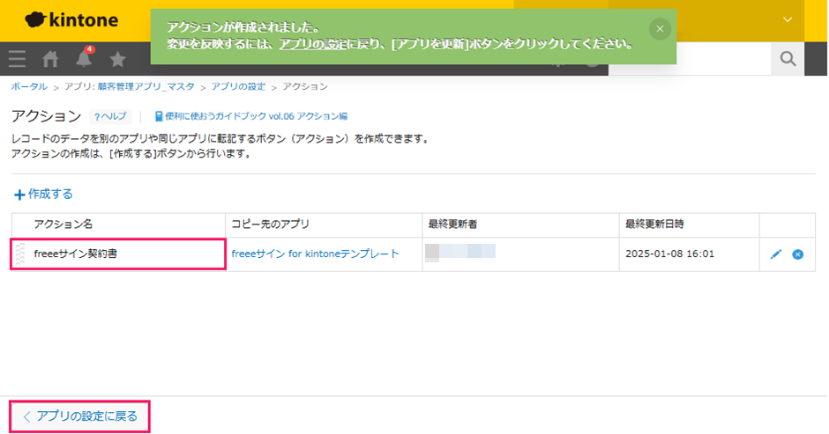Grab the drag handle of freeeサイン契約書 row
Image resolution: width=829 pixels, height=434 pixels.
click(20, 254)
